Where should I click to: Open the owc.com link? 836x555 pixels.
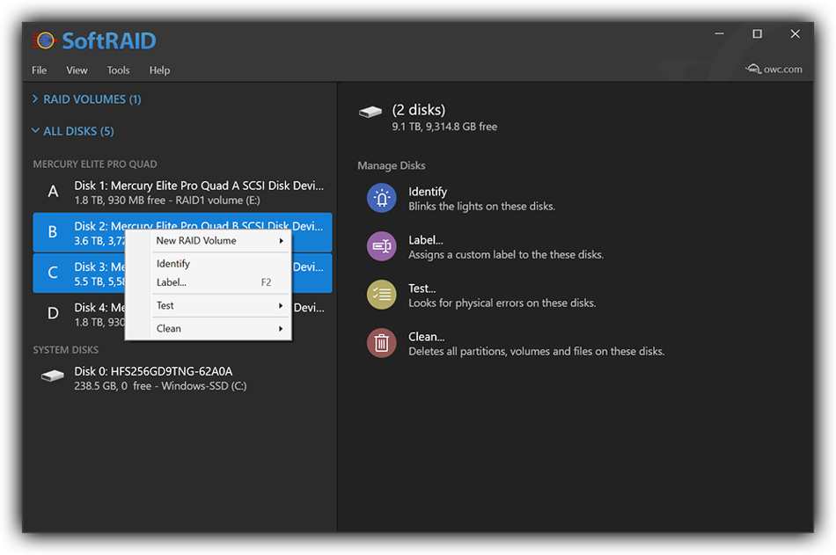774,69
